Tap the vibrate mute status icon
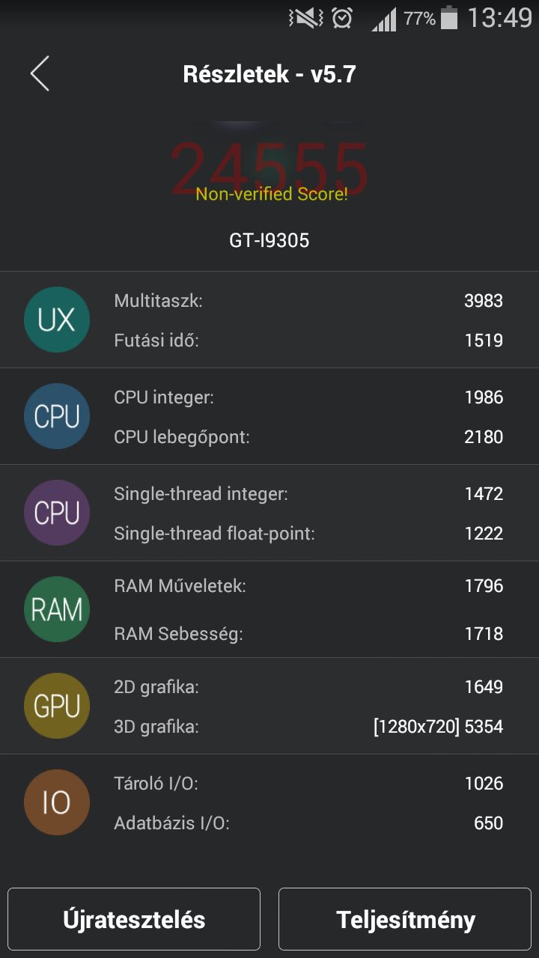 click(x=305, y=18)
